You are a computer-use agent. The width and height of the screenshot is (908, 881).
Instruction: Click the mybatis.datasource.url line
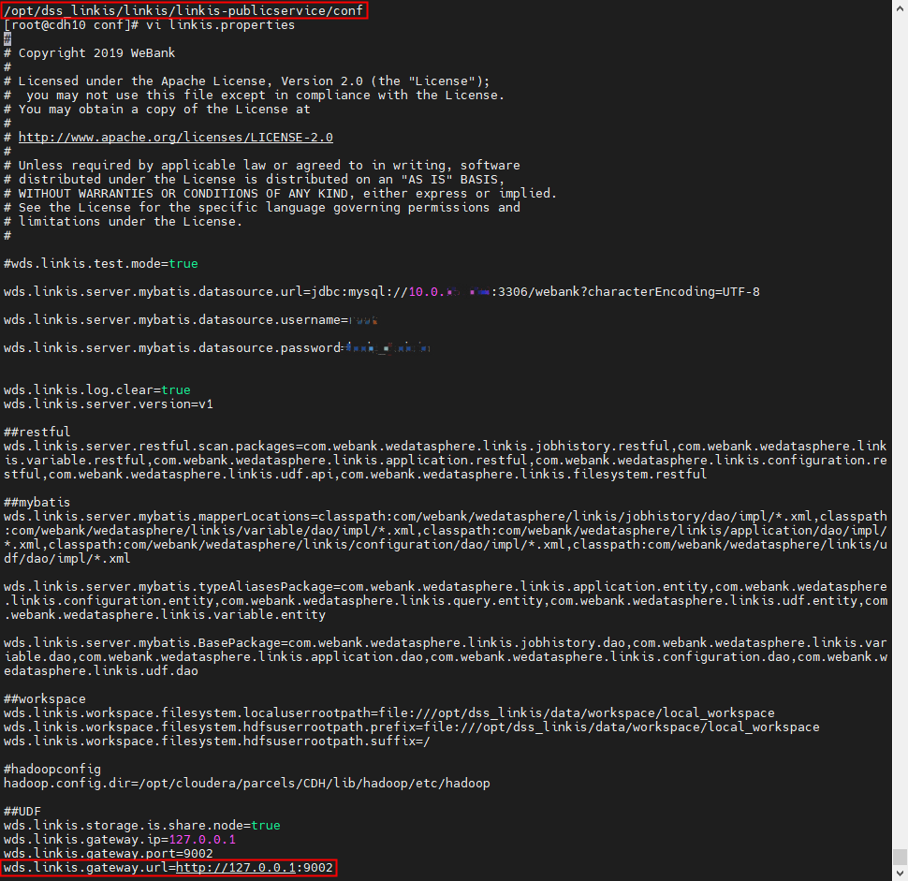[x=382, y=292]
